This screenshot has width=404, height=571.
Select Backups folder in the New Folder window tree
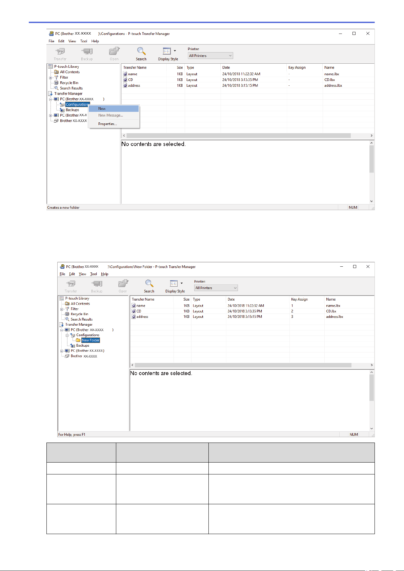(83, 346)
